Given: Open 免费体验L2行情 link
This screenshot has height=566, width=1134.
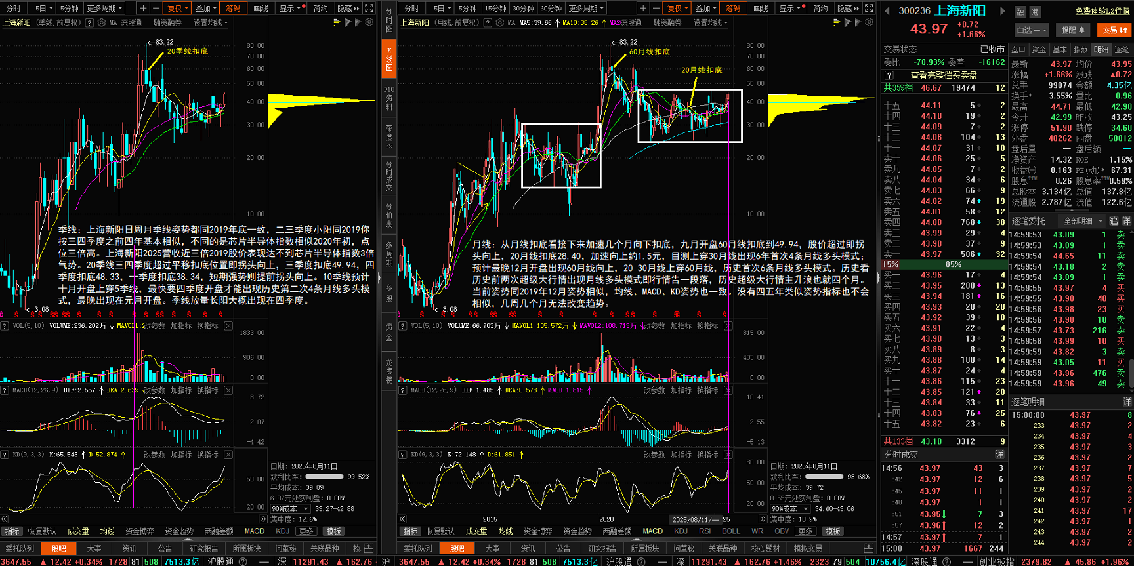Looking at the screenshot, I should click(x=1102, y=11).
